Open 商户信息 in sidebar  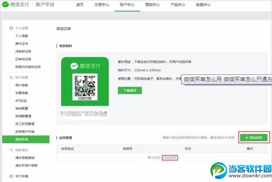click(22, 85)
